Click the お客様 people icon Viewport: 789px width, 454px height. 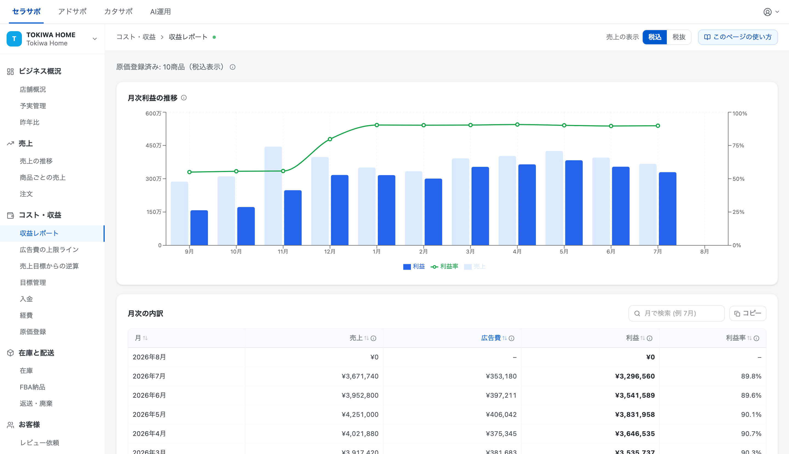coord(10,425)
